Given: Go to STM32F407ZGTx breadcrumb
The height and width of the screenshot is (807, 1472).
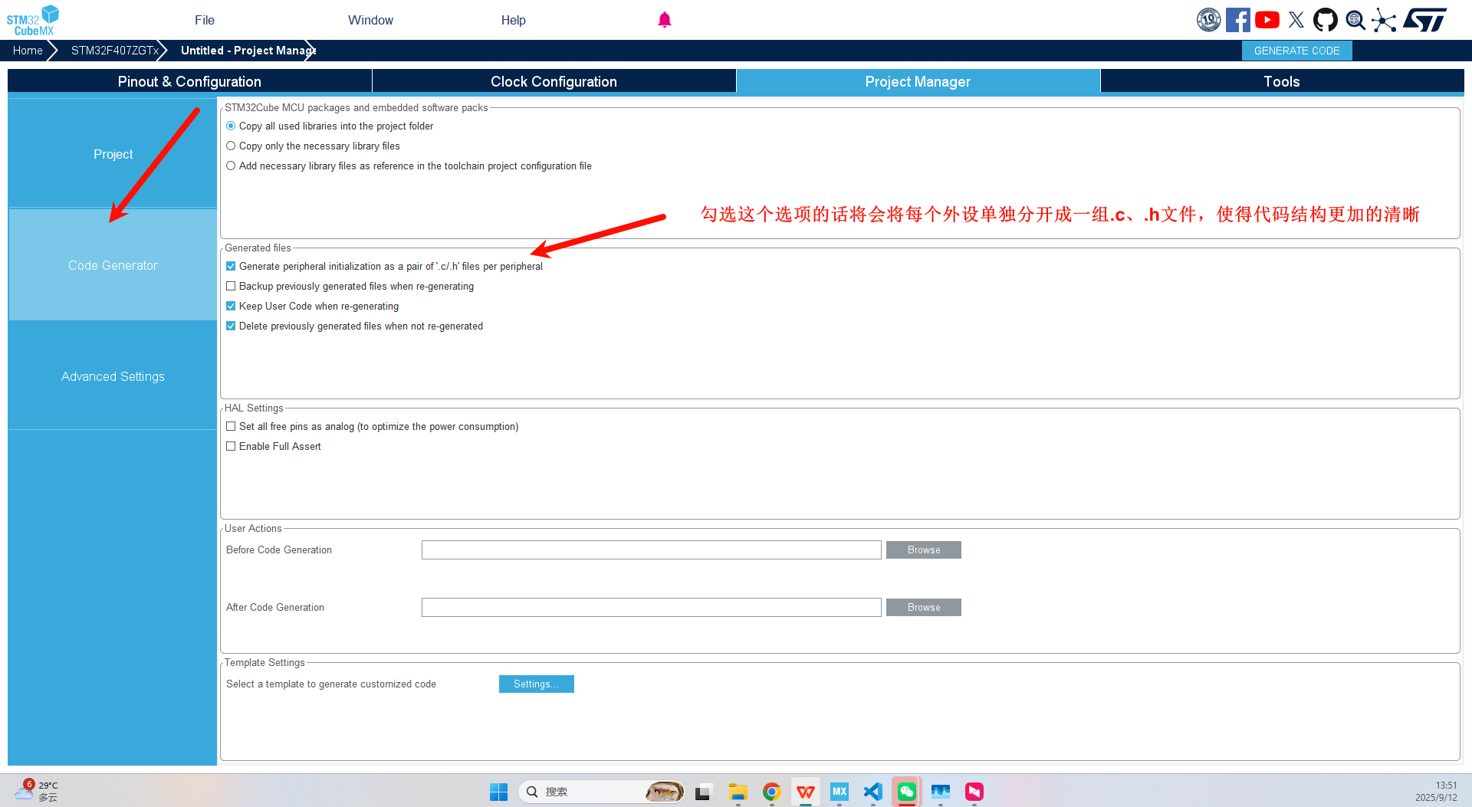Looking at the screenshot, I should coord(115,51).
